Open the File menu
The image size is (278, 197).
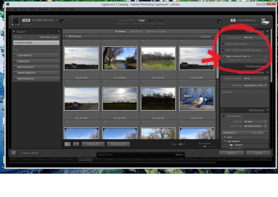(9, 9)
